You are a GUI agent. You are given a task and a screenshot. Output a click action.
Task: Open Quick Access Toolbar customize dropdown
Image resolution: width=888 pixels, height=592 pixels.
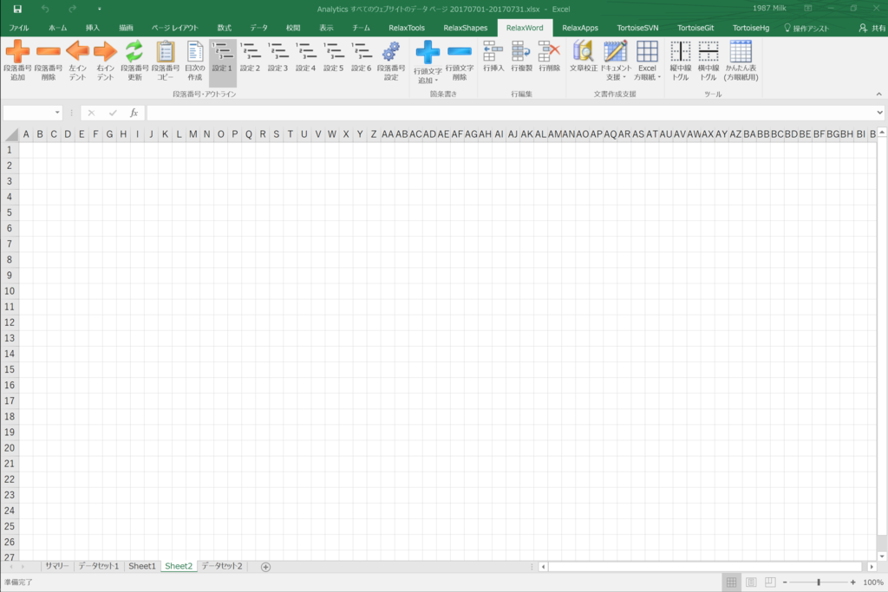point(99,9)
